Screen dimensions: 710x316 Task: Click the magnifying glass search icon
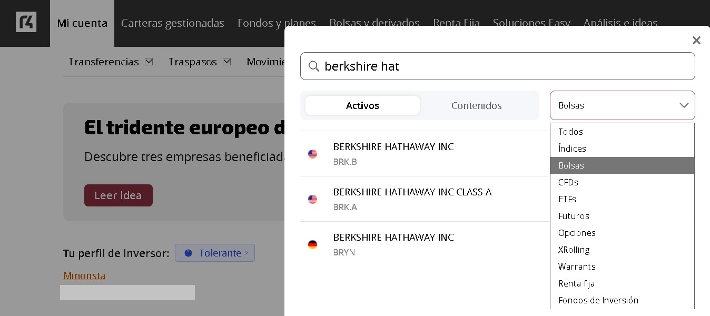pos(314,66)
